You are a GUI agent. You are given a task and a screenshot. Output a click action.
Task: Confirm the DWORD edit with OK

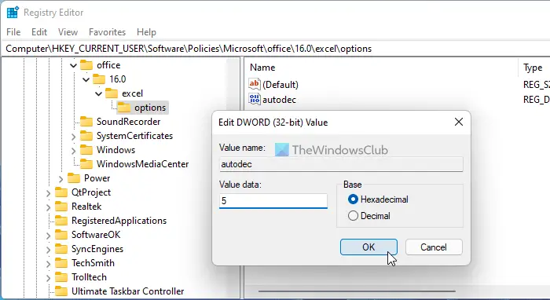coord(368,247)
